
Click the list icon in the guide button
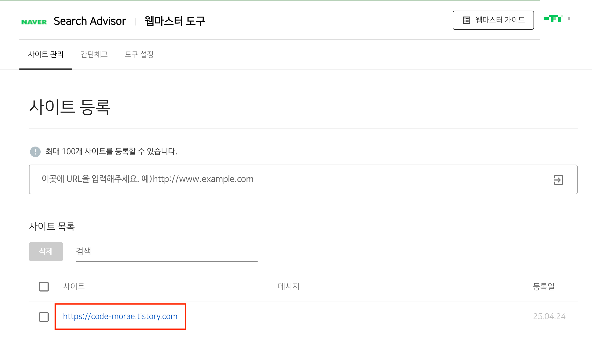[467, 20]
